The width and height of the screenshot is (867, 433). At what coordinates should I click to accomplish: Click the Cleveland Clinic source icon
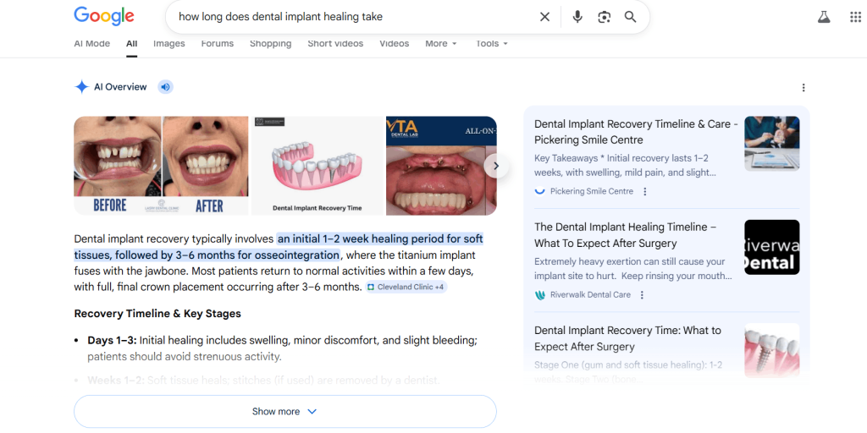tap(371, 288)
